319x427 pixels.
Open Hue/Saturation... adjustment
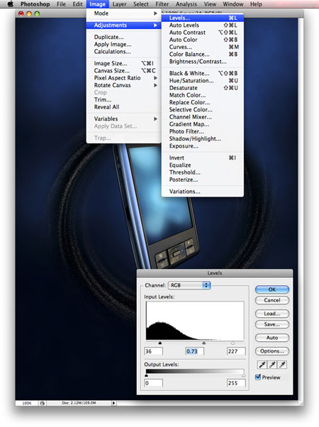203,81
